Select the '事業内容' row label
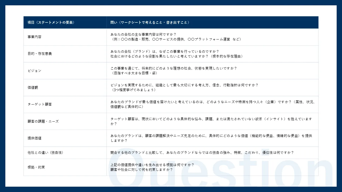 [34, 37]
